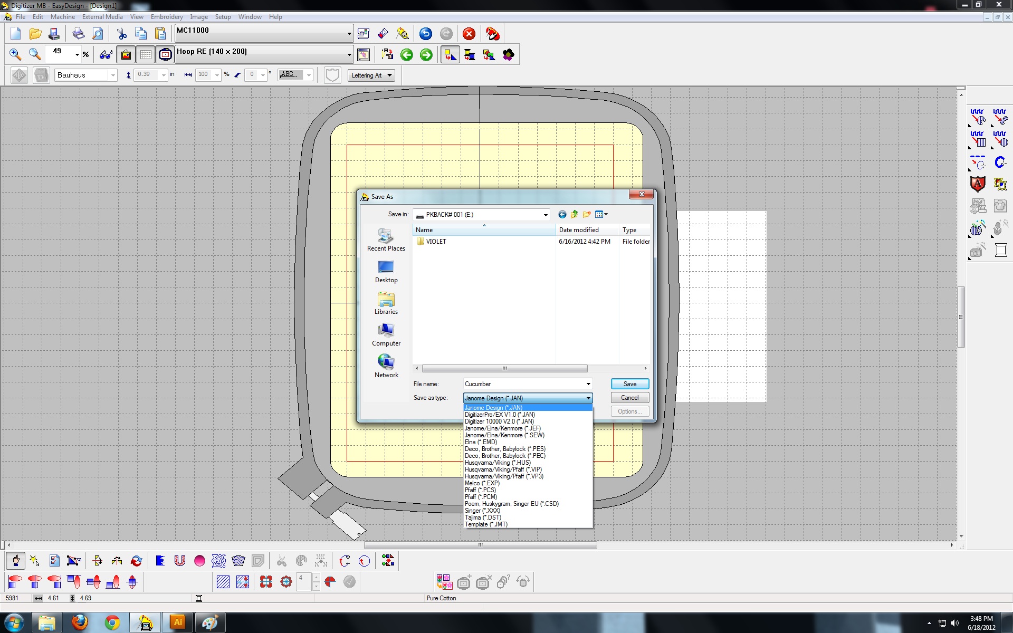This screenshot has width=1013, height=633.
Task: Expand the Save in drive dropdown
Action: (545, 215)
